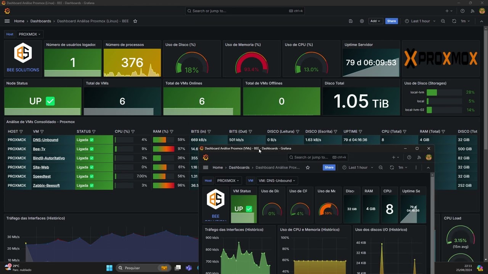Open kebab menu in VMs window toolbar

(x=416, y=167)
